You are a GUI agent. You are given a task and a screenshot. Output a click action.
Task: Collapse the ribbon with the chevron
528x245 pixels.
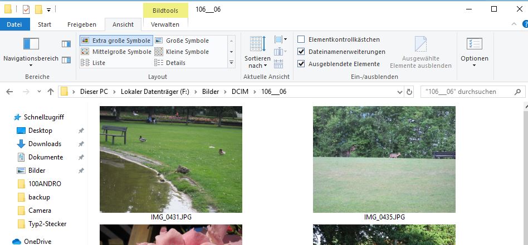514,24
